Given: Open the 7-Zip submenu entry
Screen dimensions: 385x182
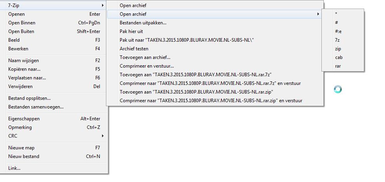Looking at the screenshot, I should 53,6.
